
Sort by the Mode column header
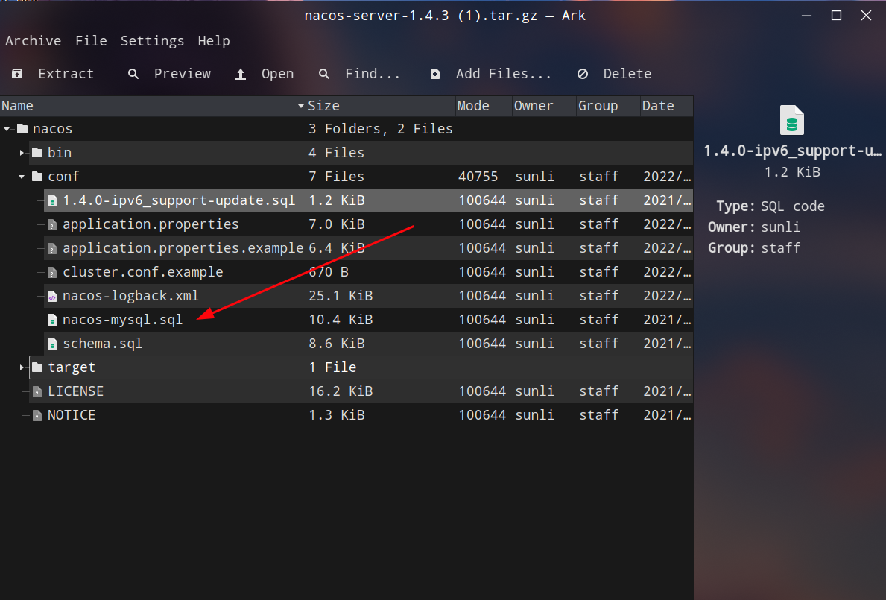point(483,106)
